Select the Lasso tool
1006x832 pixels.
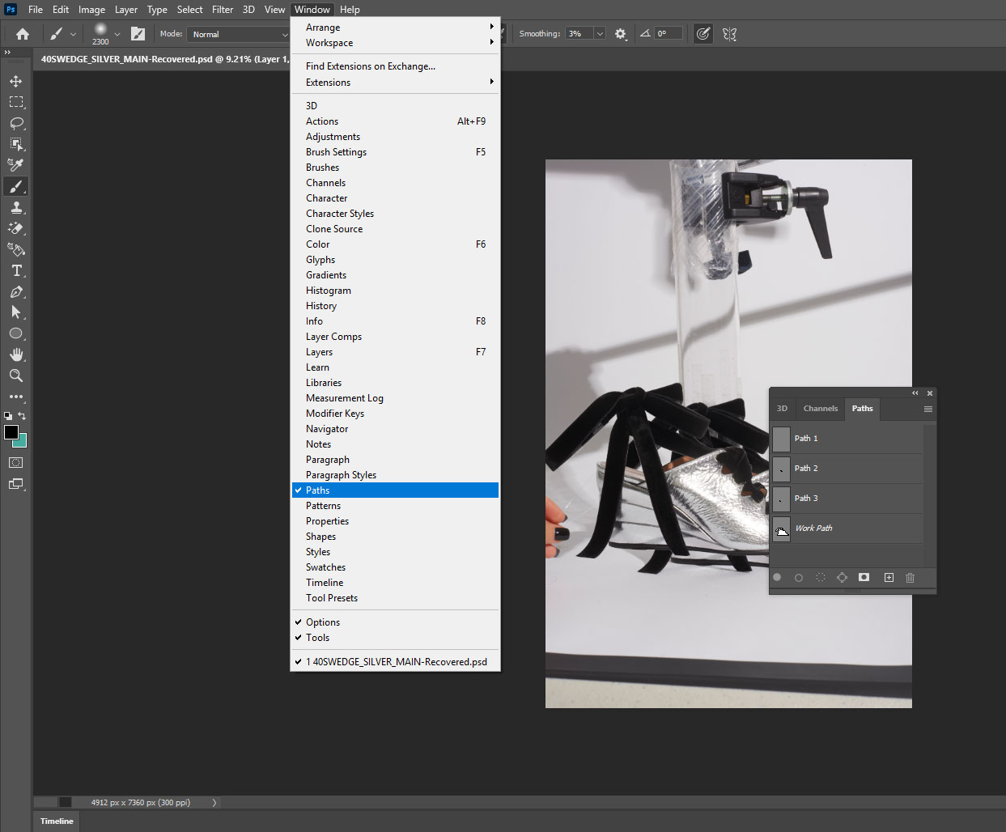click(x=16, y=123)
